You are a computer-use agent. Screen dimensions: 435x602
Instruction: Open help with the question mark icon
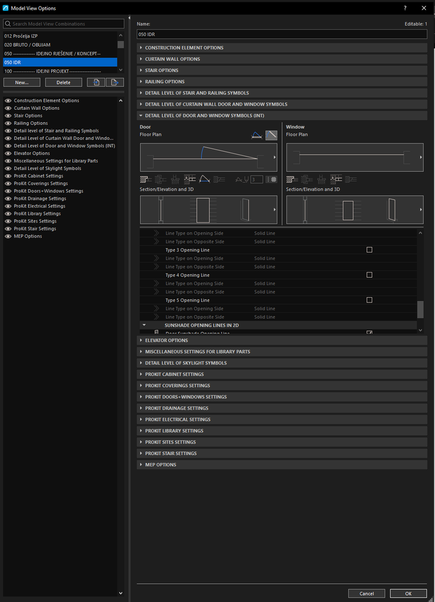coord(405,8)
